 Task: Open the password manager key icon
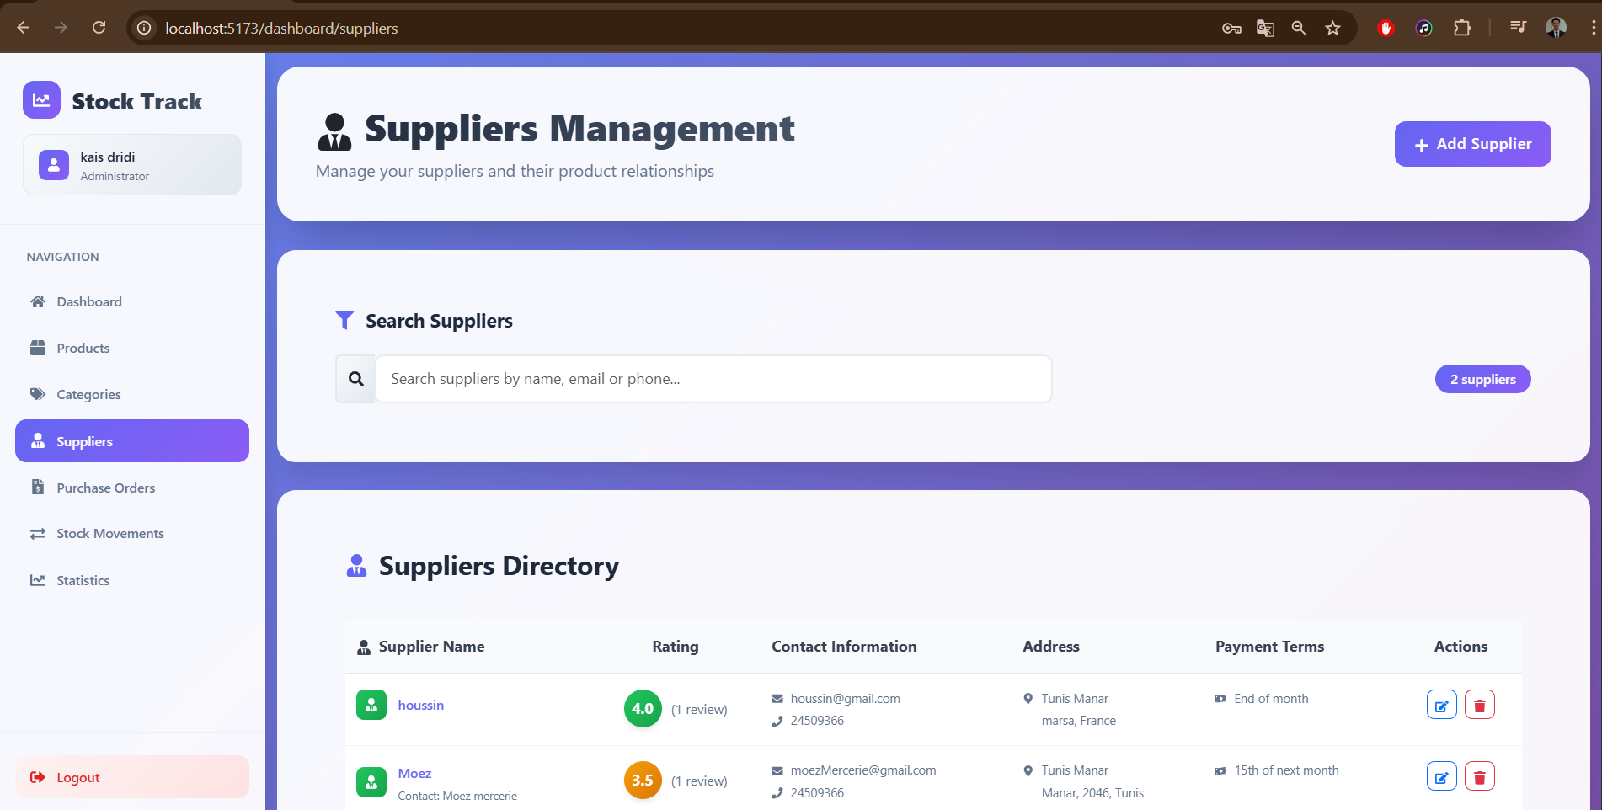click(1231, 28)
